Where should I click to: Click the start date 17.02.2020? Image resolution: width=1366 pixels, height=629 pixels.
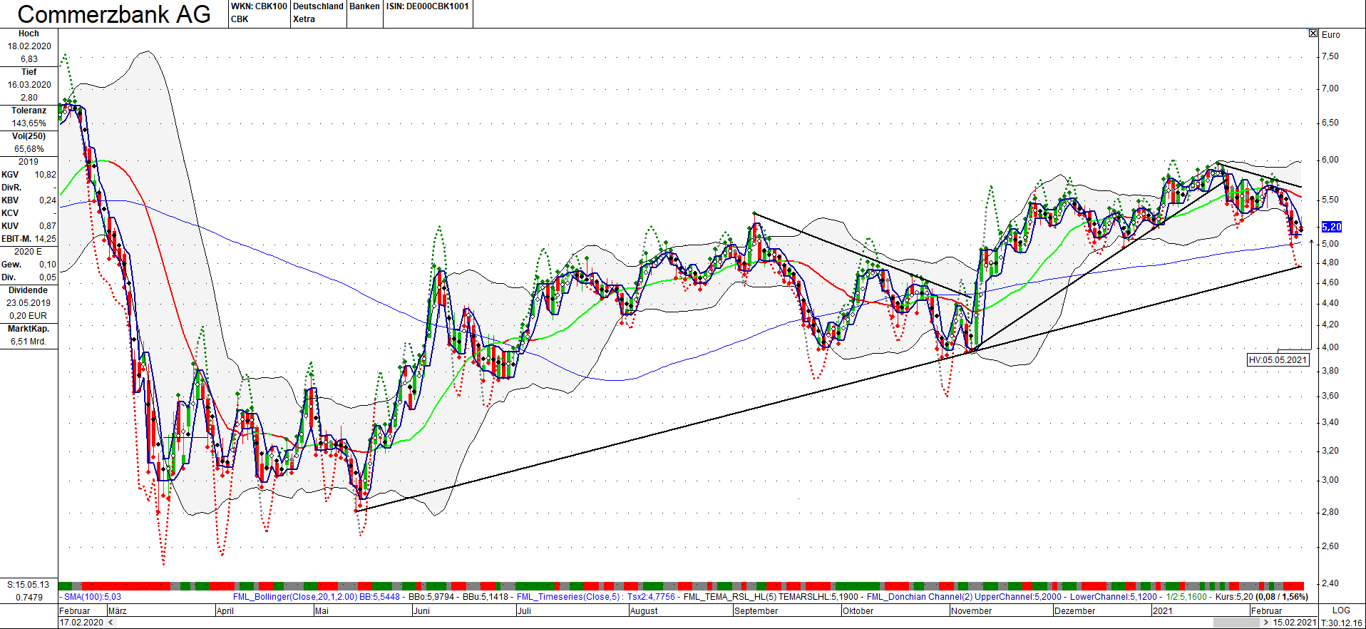click(81, 623)
